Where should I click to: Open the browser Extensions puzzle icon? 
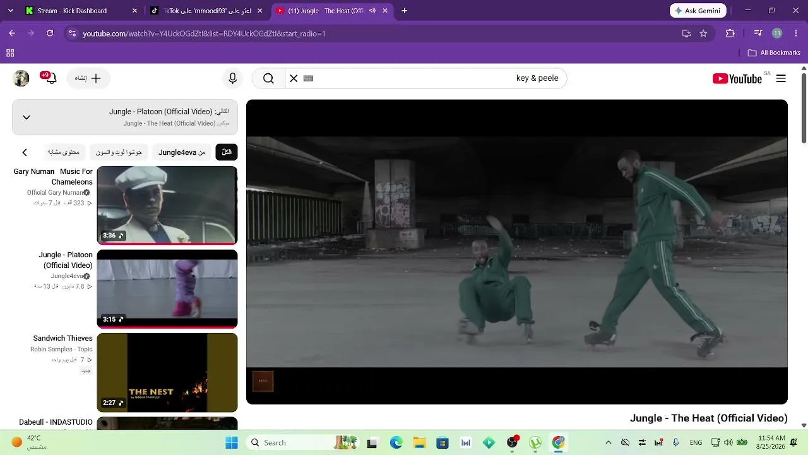730,33
